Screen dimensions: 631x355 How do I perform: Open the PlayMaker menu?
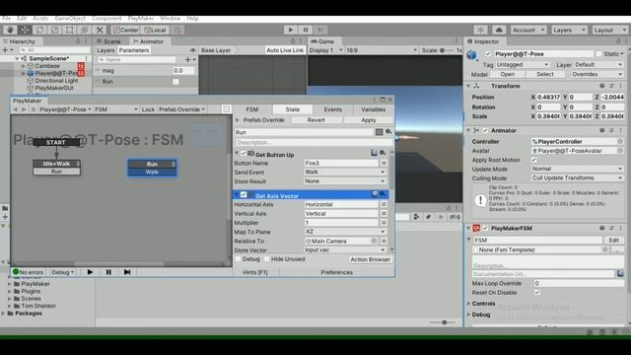pos(141,19)
